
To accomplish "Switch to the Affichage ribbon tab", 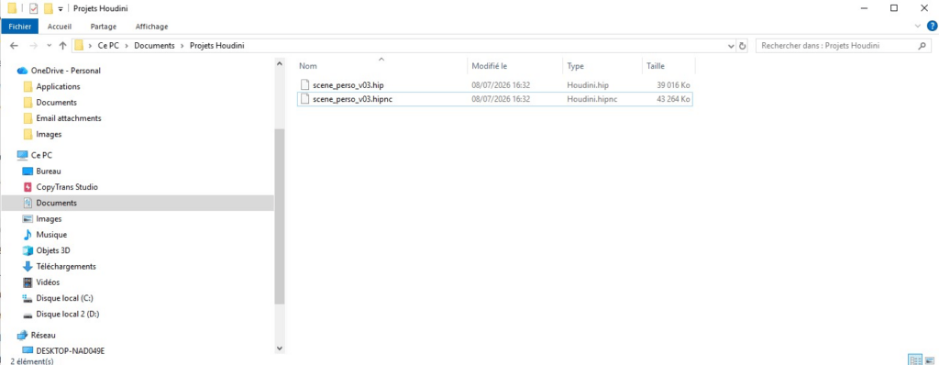I will 151,27.
